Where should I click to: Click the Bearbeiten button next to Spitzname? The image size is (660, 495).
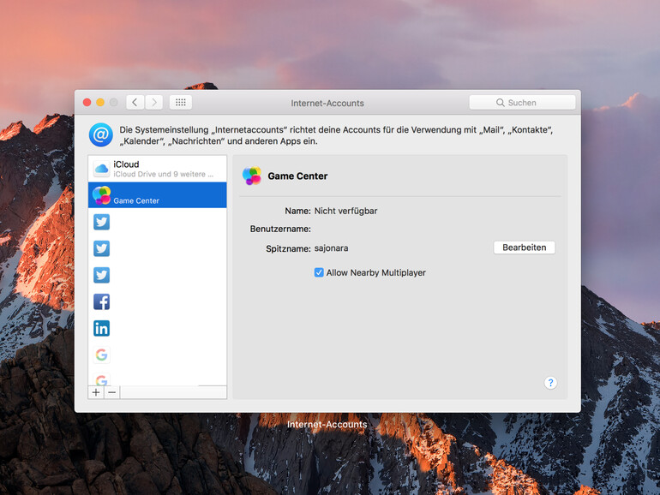[524, 247]
